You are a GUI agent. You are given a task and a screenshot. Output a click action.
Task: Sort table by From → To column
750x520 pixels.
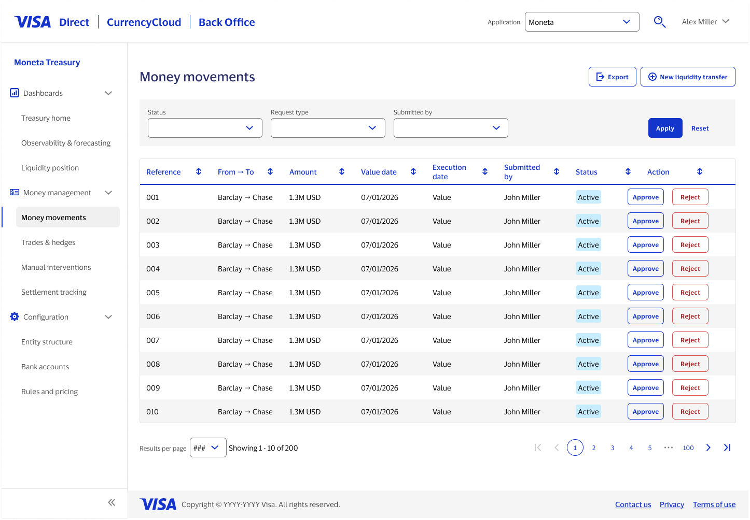(270, 171)
